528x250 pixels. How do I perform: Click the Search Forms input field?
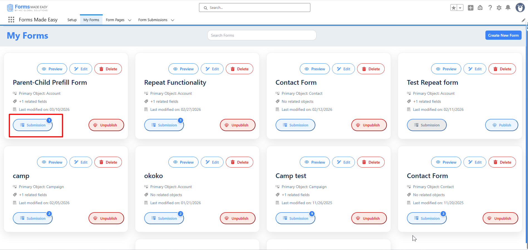click(262, 35)
